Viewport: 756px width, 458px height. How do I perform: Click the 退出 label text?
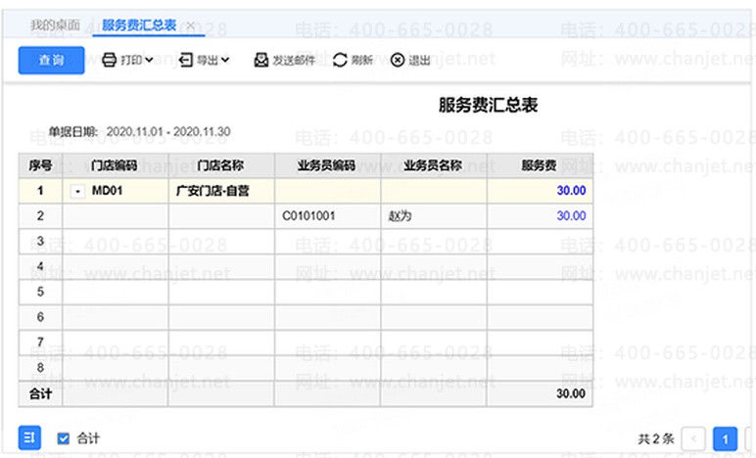pos(419,61)
